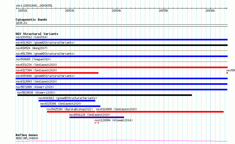The width and height of the screenshot is (235, 144).
Task: Open nsv4043612 (gnomADStructuralVariants) label
Action: tap(68, 98)
